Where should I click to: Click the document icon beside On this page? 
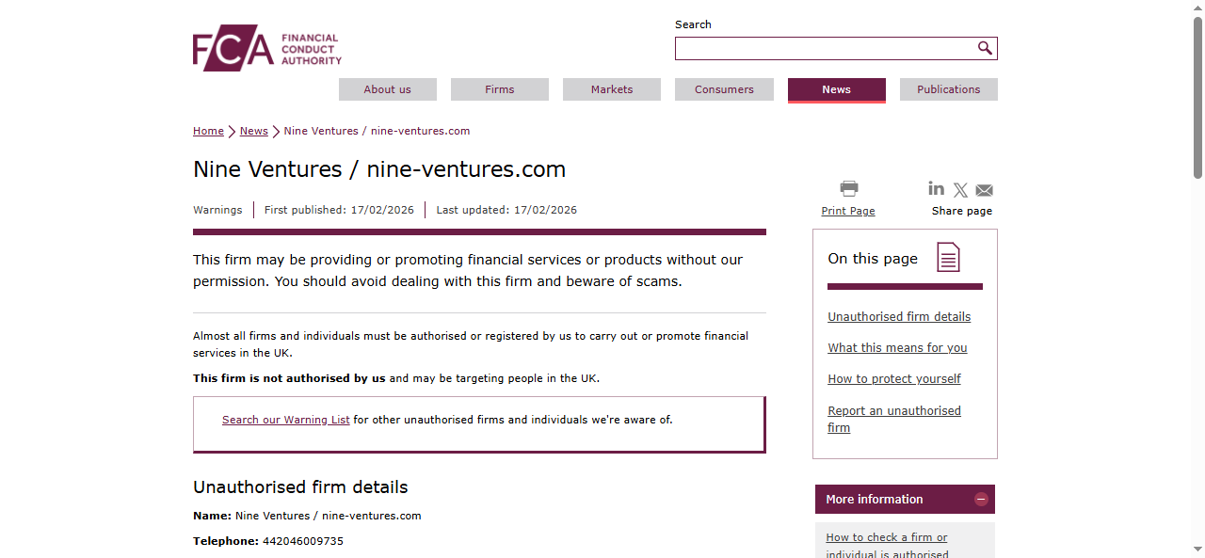(950, 256)
